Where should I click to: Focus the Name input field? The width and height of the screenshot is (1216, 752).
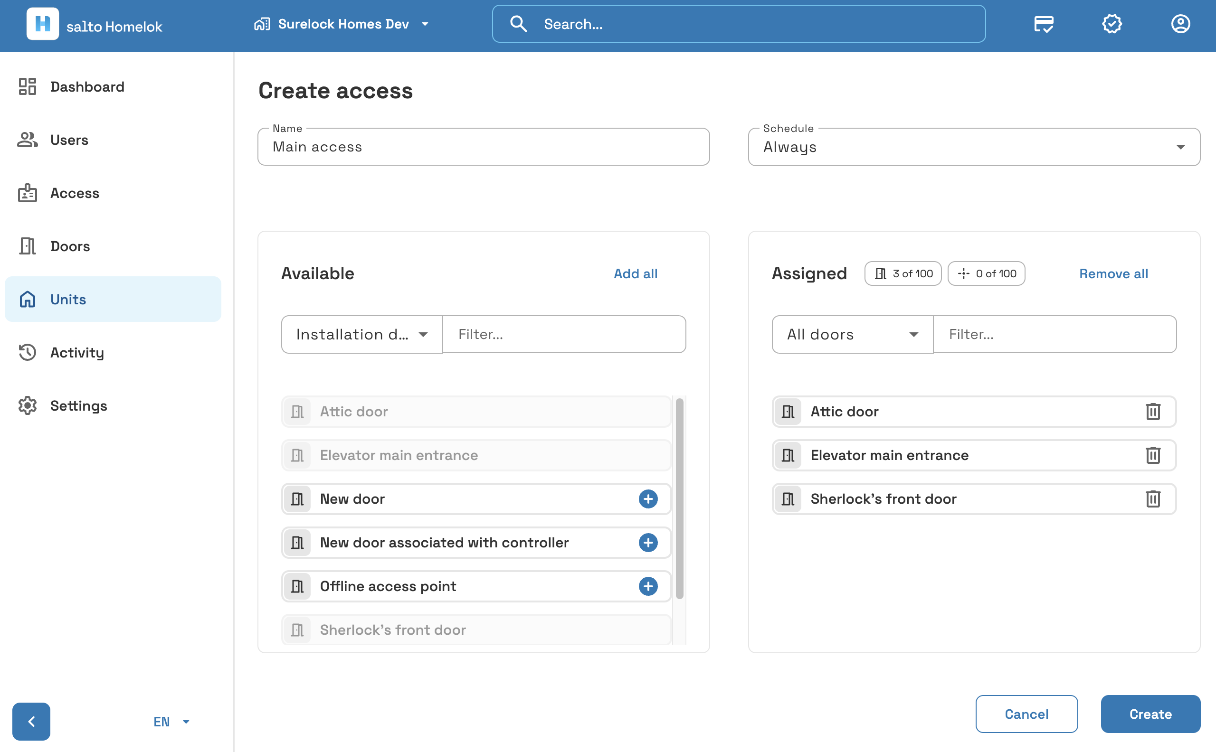483,147
